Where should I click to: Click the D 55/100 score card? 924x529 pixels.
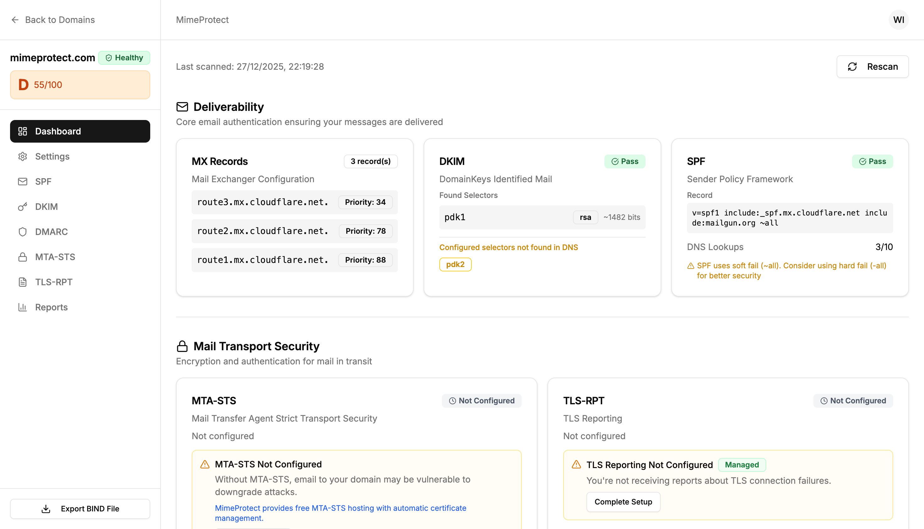click(80, 85)
